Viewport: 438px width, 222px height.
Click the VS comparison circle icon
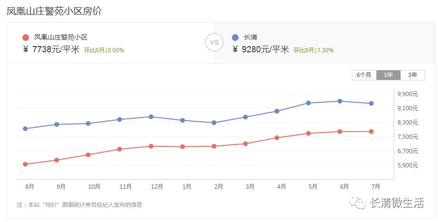point(214,42)
